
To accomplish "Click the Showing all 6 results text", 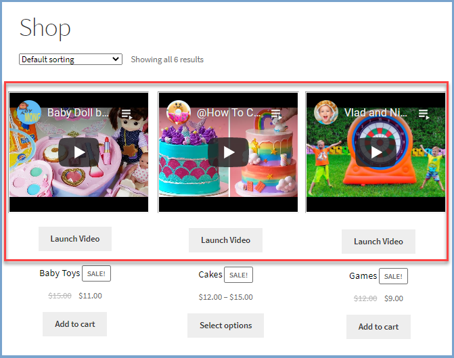I will [x=167, y=60].
